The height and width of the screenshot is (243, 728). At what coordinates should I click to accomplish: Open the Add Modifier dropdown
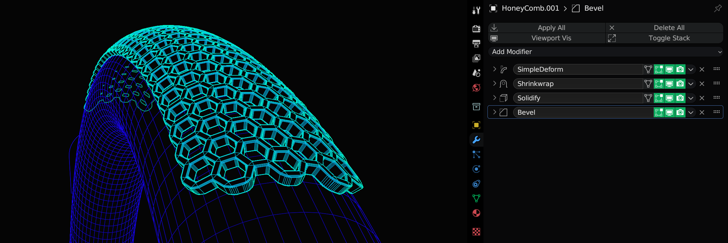[x=606, y=52]
